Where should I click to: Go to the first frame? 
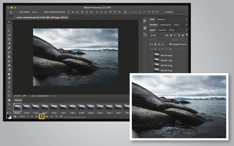(32, 116)
